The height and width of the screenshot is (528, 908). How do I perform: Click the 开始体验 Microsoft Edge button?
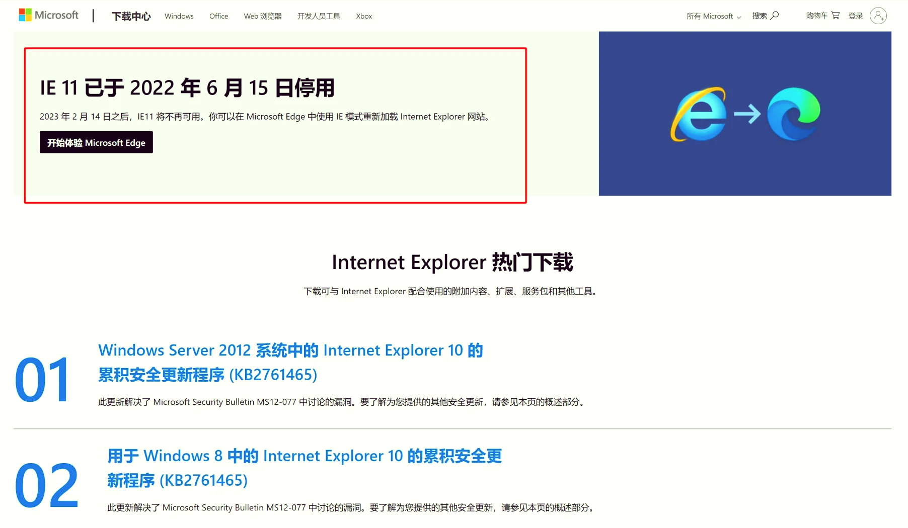[x=96, y=142]
